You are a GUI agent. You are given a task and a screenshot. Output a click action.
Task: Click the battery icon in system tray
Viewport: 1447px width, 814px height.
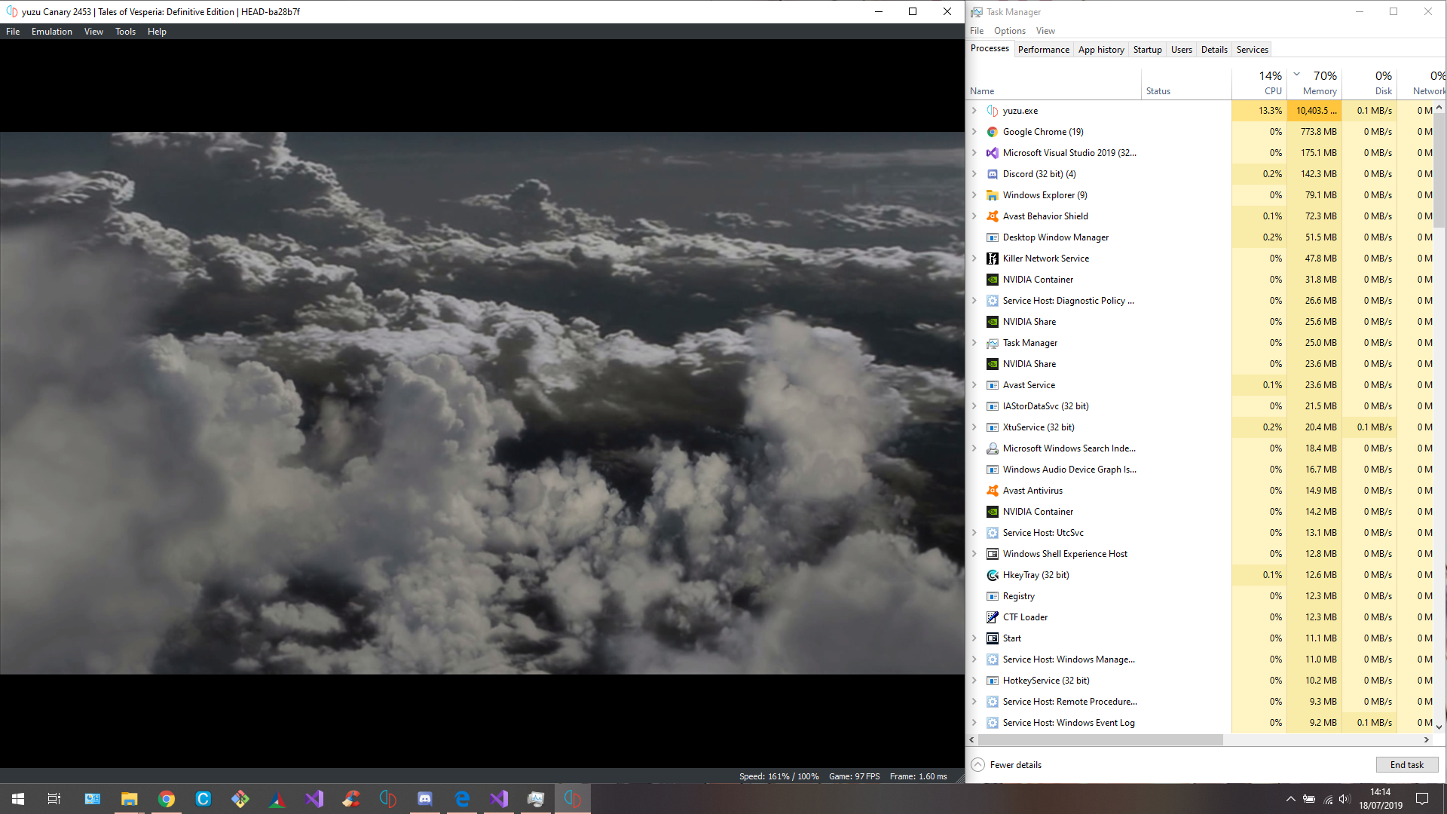[1309, 799]
